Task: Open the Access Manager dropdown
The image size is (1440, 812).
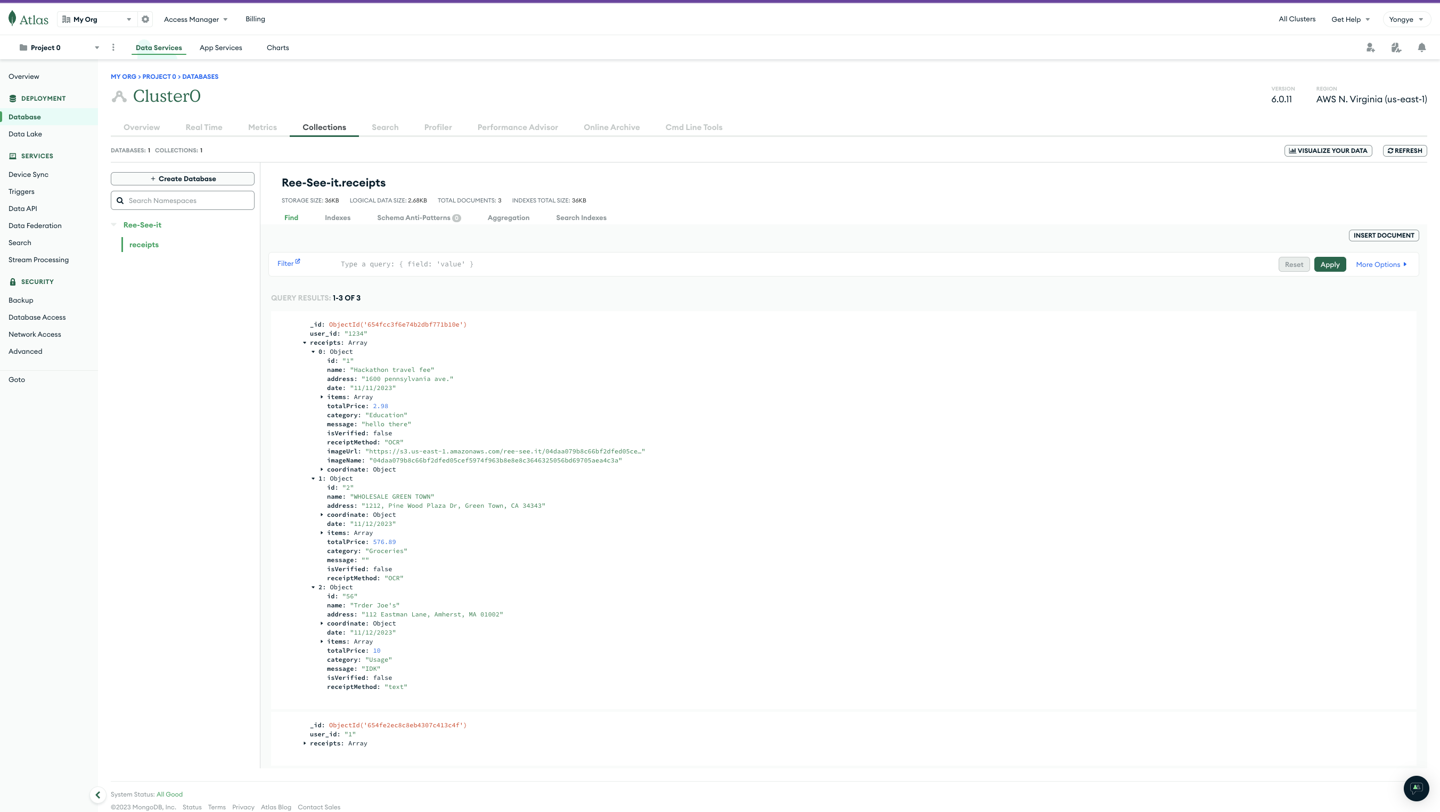Action: (195, 19)
